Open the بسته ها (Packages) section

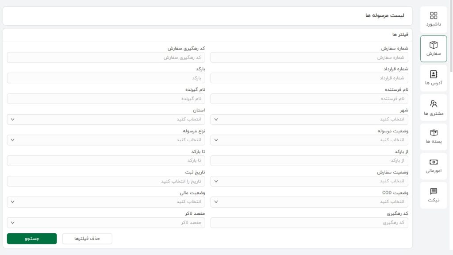coord(433,136)
